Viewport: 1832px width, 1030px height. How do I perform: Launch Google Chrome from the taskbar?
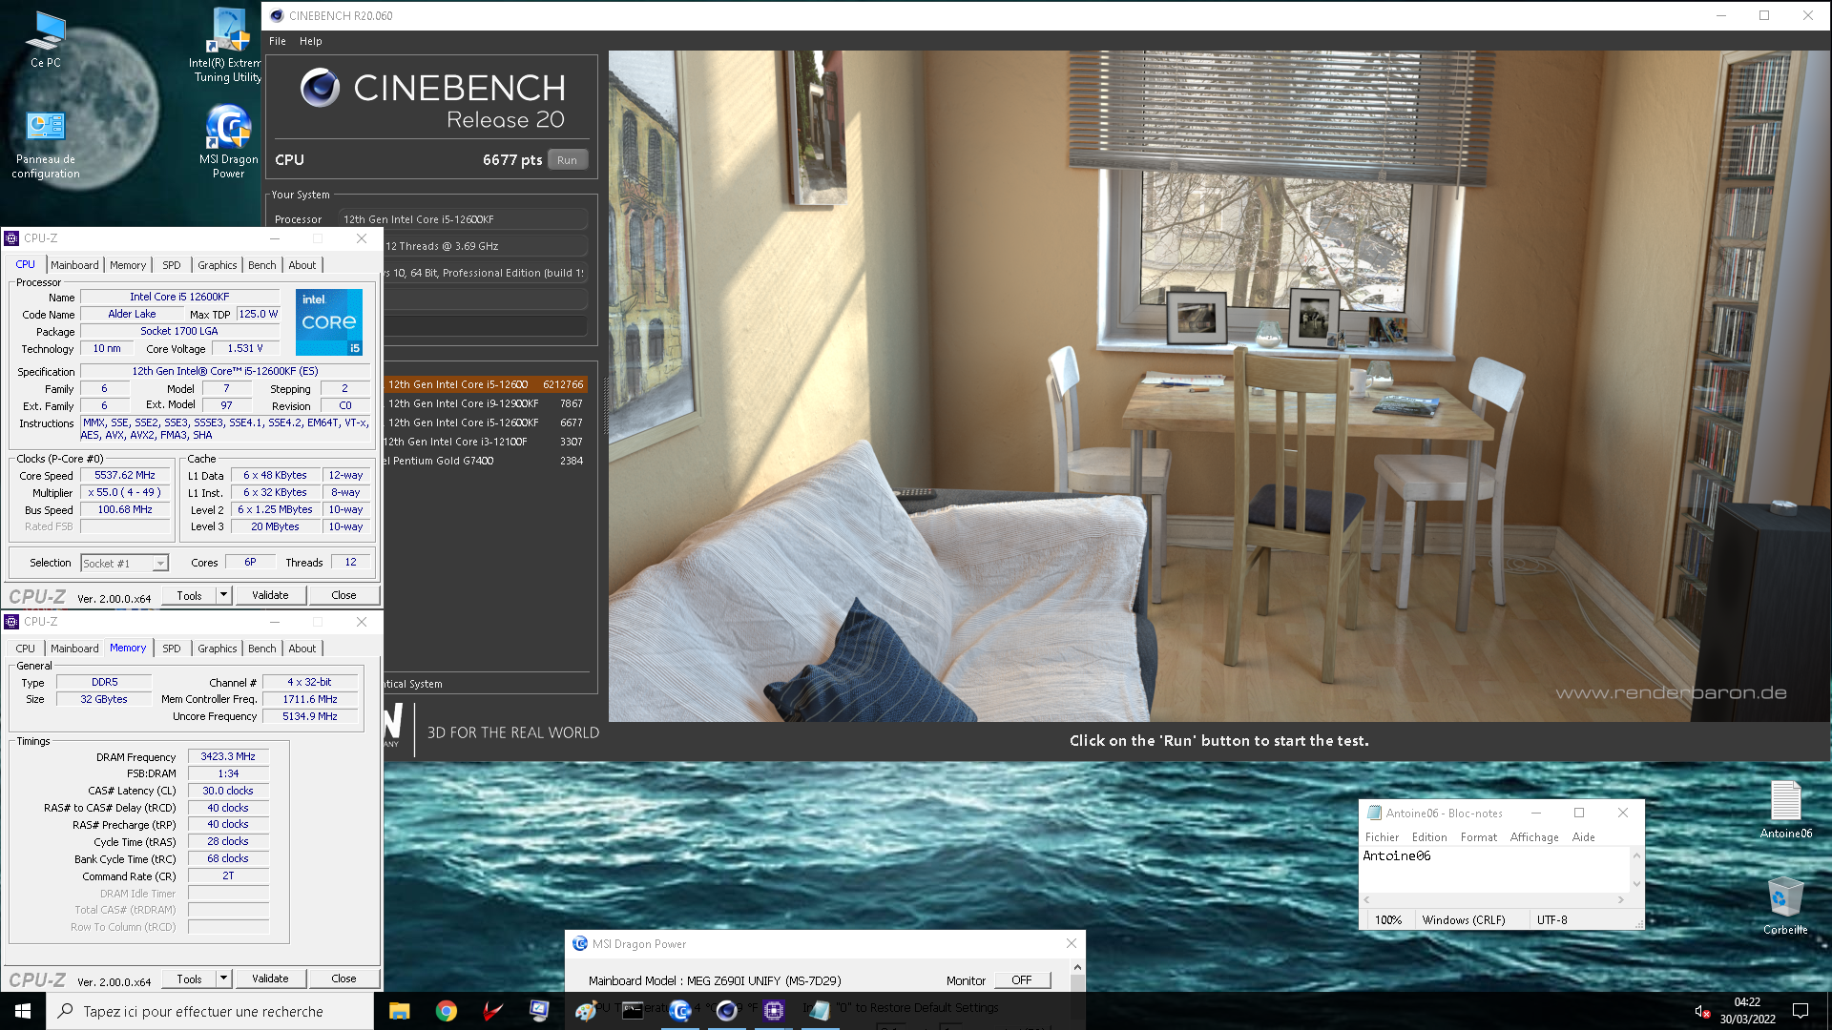tap(446, 1011)
